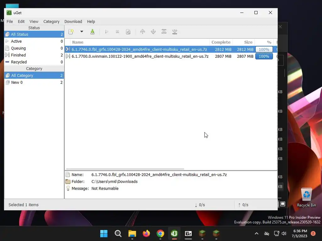Open the File menu
322x241 pixels.
click(10, 22)
